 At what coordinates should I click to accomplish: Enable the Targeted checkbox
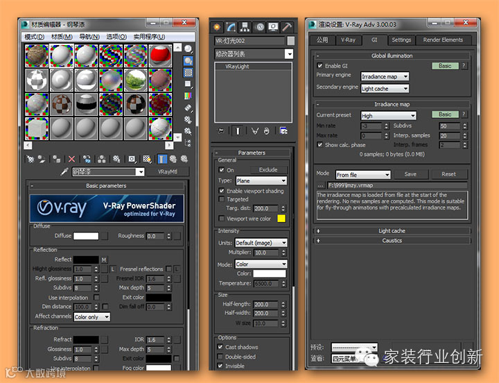coord(222,199)
